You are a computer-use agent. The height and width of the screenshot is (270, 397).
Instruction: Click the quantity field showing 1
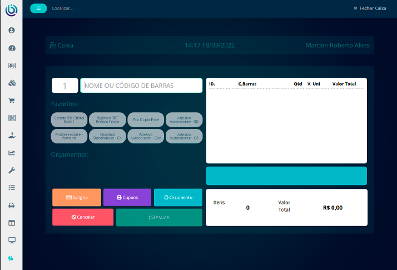point(65,86)
